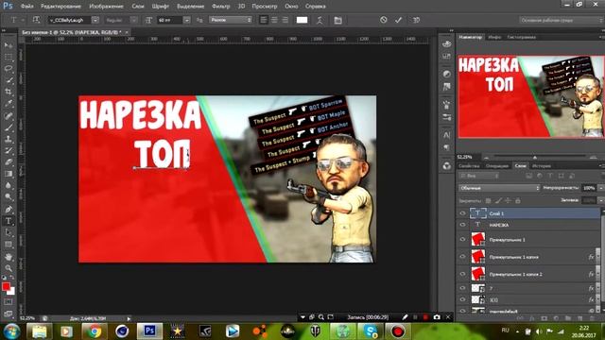The image size is (605, 340).
Task: Open the font style Regular dropdown
Action: (133, 20)
